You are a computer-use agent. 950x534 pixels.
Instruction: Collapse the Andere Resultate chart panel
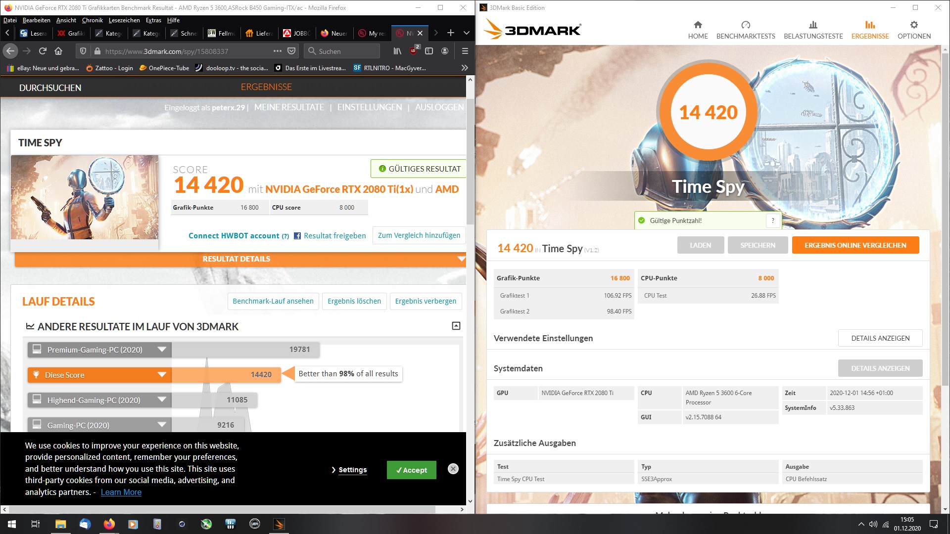[x=456, y=326]
